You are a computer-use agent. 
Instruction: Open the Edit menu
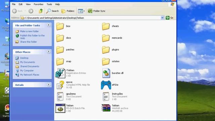click(20, 4)
